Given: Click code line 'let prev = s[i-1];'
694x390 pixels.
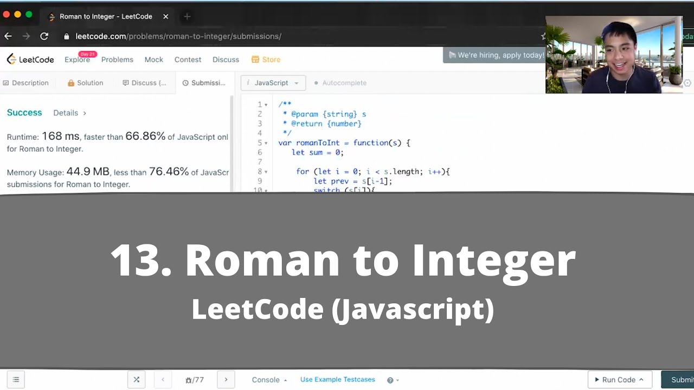Looking at the screenshot, I should (x=352, y=181).
